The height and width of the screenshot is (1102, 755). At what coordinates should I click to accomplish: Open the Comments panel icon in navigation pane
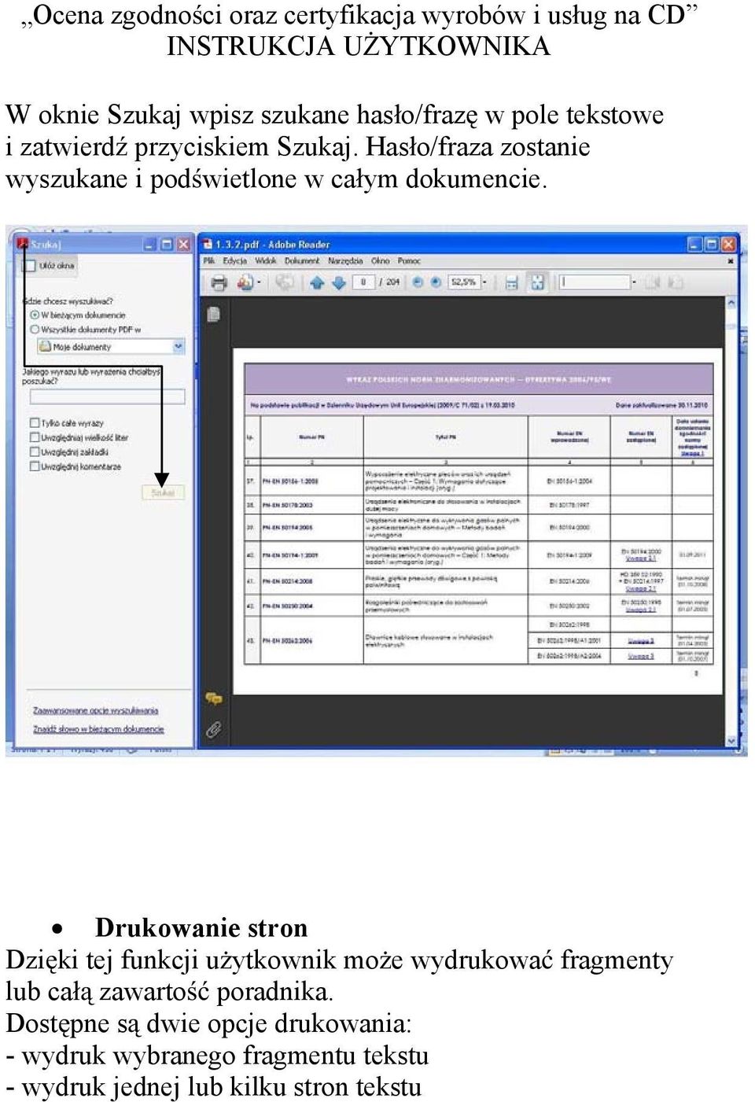click(213, 698)
